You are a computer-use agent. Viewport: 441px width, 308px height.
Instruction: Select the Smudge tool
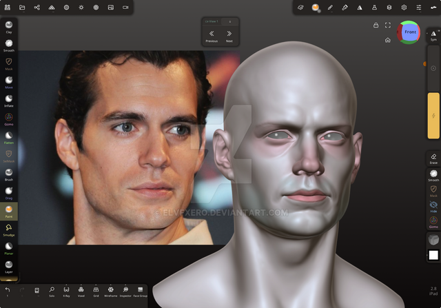coord(9,230)
